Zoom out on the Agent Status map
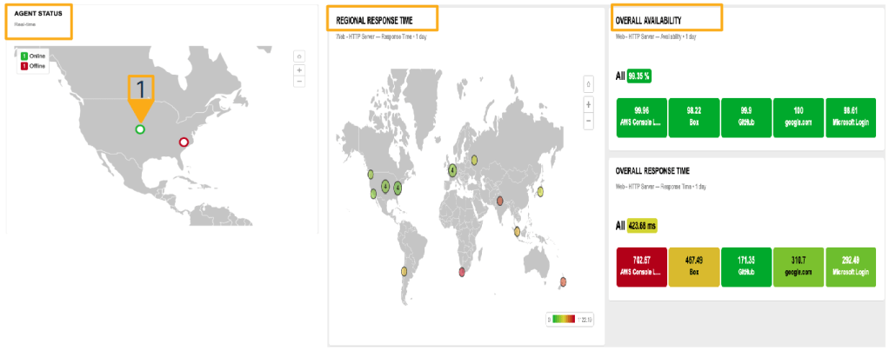This screenshot has width=889, height=350. tap(299, 81)
